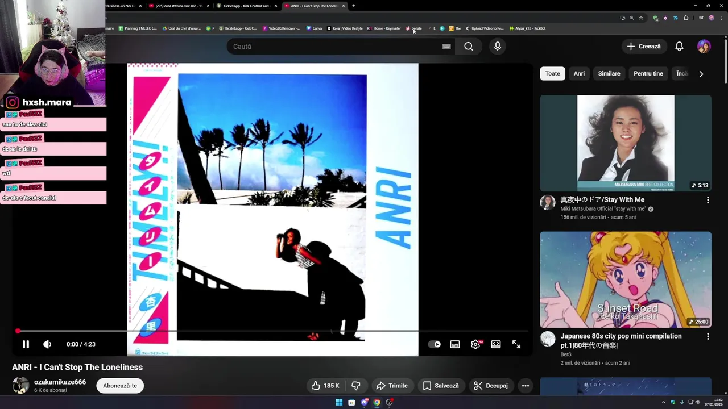The width and height of the screenshot is (728, 409).
Task: Focus the Caută search field
Action: tap(336, 47)
